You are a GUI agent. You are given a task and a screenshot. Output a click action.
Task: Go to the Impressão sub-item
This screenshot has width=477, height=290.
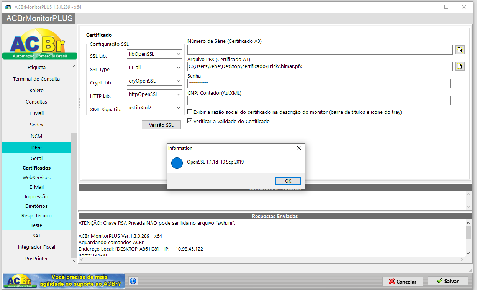pos(36,196)
